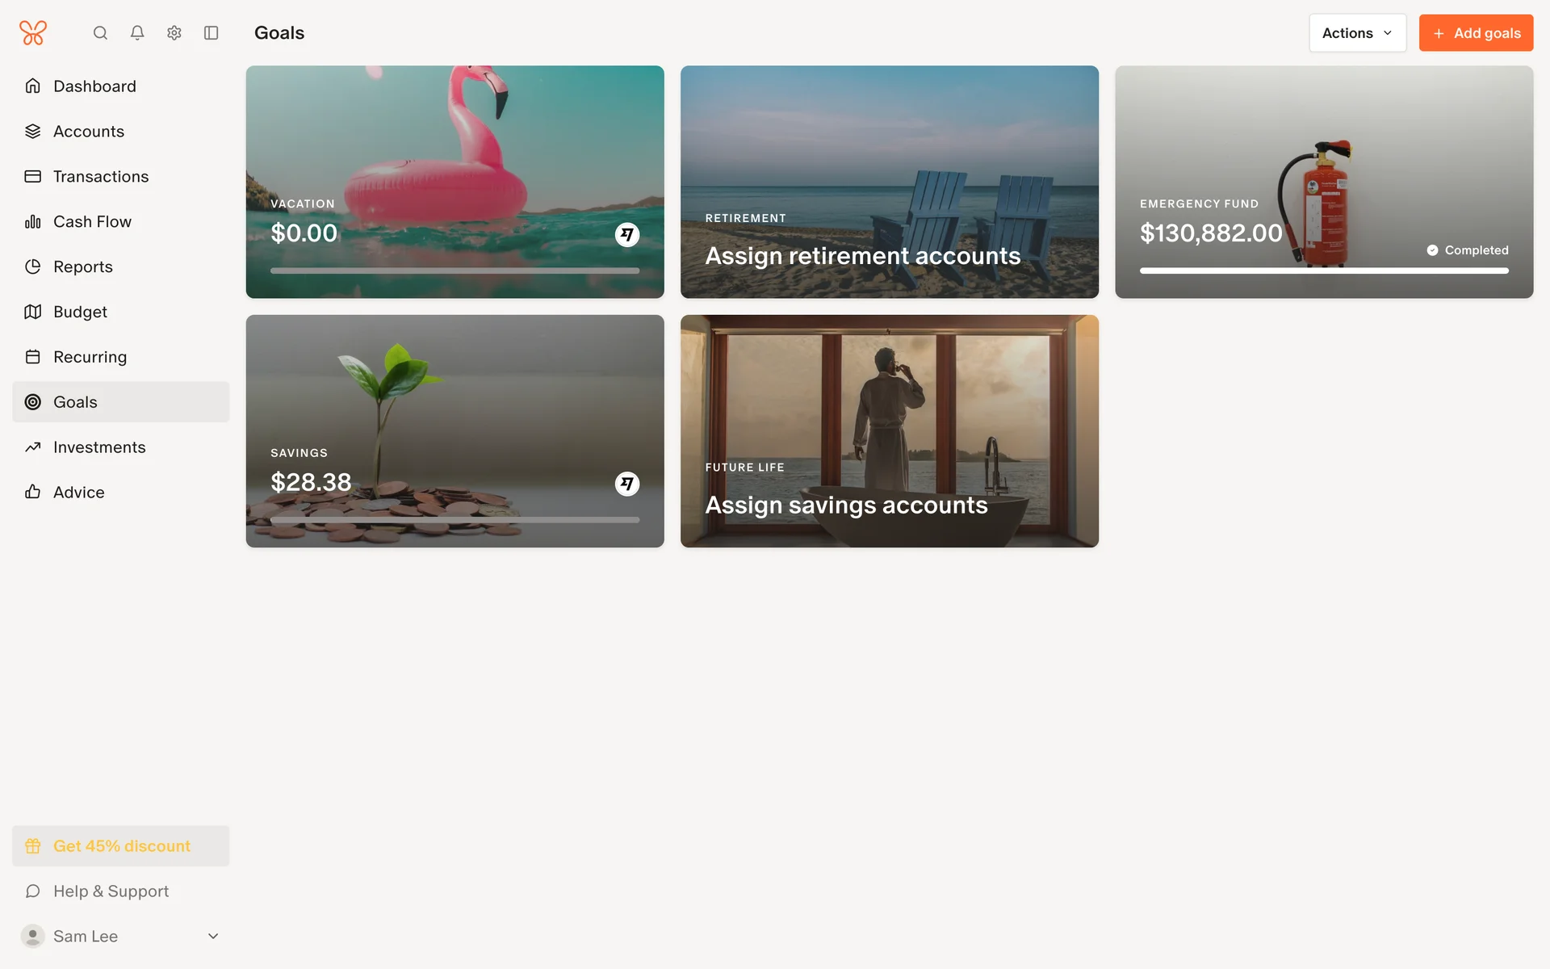The height and width of the screenshot is (969, 1550).
Task: Click account logo icon on Savings card
Action: [627, 484]
